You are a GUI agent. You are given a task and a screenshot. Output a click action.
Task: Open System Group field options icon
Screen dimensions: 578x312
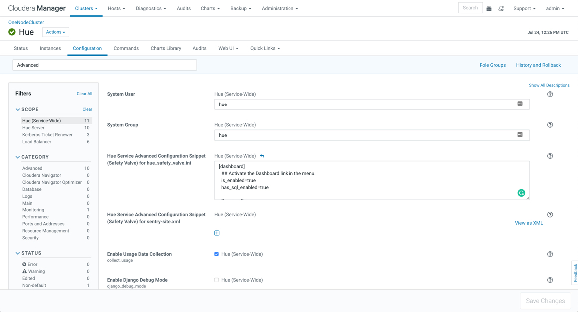[x=520, y=135]
